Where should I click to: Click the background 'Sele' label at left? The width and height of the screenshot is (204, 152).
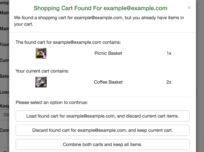[x=5, y=76]
